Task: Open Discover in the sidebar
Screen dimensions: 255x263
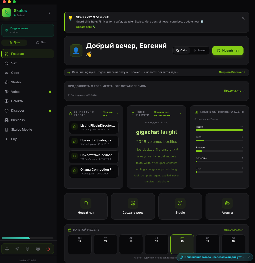Action: click(x=28, y=111)
